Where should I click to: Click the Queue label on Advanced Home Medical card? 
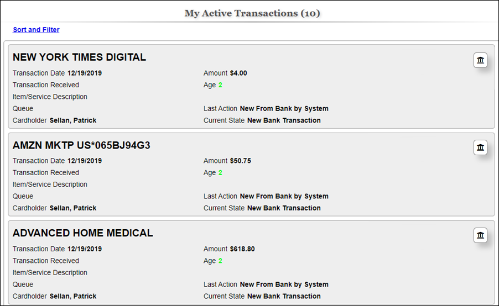23,284
